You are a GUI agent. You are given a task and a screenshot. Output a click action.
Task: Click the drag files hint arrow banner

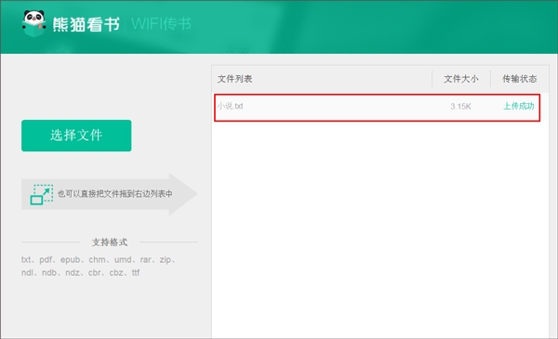click(109, 194)
